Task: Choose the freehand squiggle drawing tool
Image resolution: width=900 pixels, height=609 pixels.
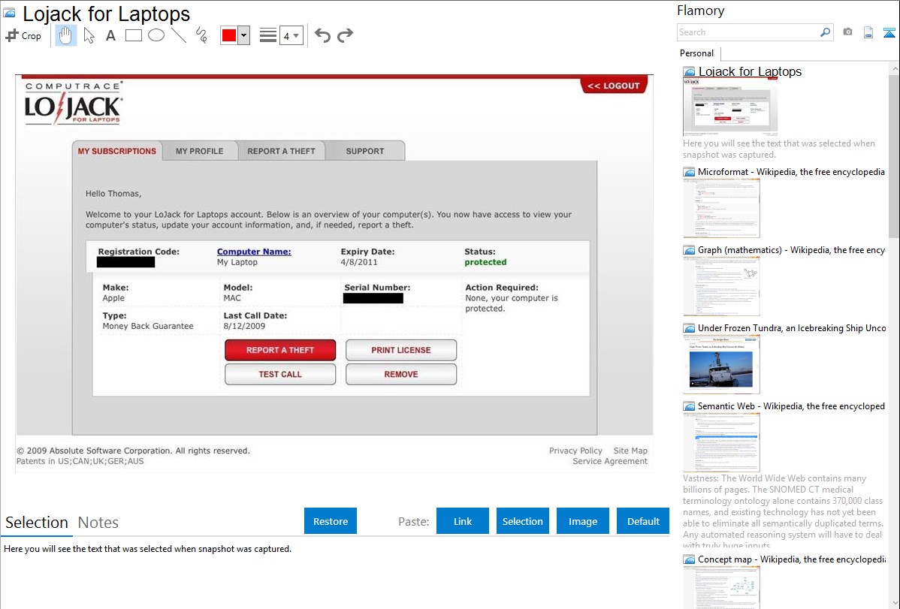Action: [x=201, y=35]
